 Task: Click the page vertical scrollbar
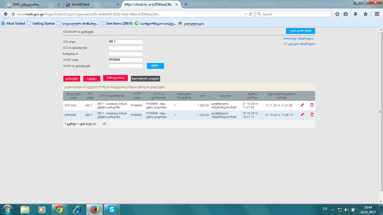coord(380,112)
